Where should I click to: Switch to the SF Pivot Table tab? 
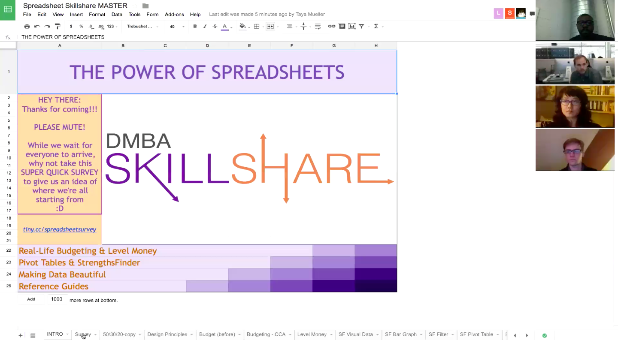click(476, 334)
